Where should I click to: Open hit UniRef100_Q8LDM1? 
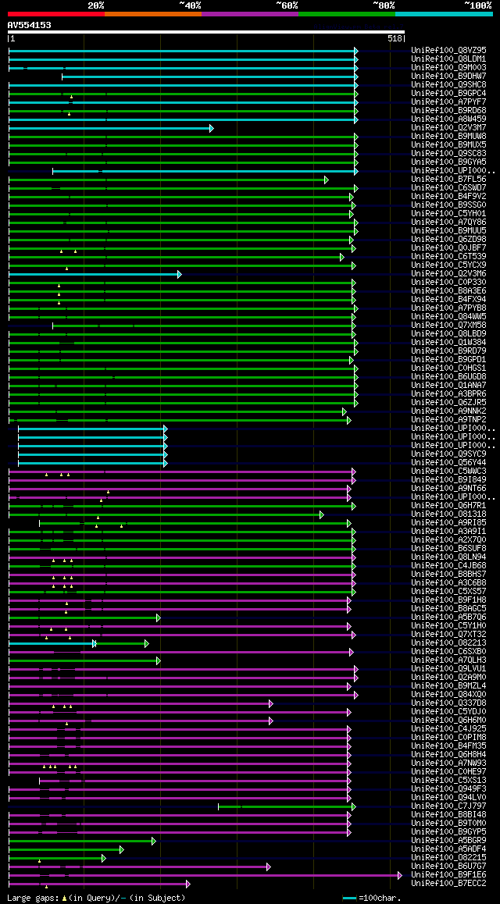[448, 59]
